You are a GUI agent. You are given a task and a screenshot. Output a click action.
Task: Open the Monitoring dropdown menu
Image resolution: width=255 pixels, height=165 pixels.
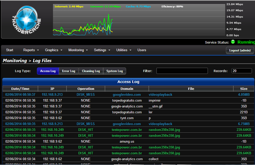[x=78, y=50]
